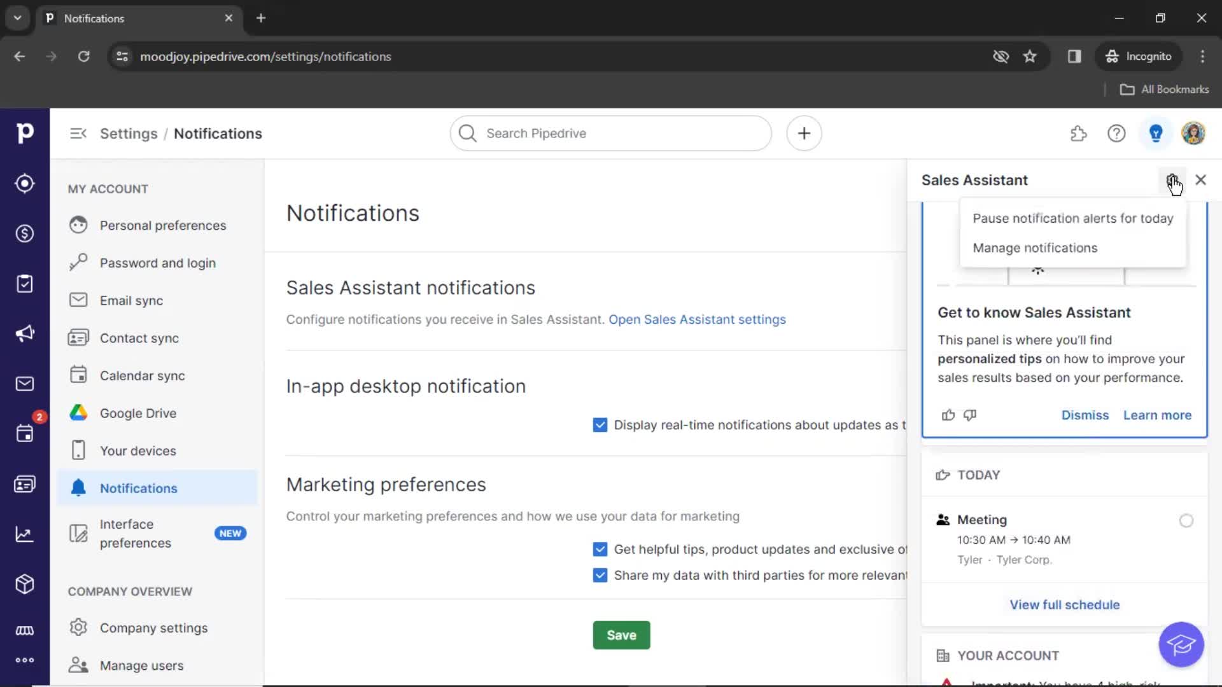Disable get helpful tips marketing checkbox

(600, 548)
